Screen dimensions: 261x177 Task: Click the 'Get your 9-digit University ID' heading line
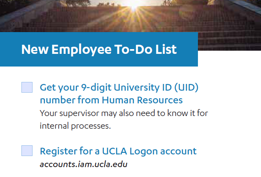coord(119,88)
